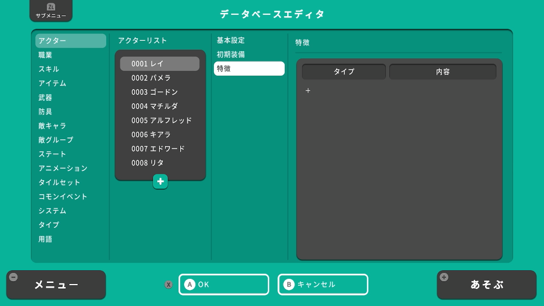Click the OK button

tap(224, 284)
